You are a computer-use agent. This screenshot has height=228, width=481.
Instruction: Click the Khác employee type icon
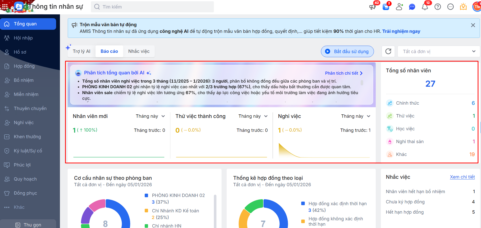coord(390,154)
